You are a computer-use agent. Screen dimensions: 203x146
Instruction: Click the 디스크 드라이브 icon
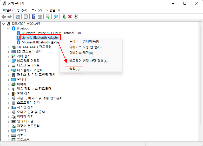14,66
